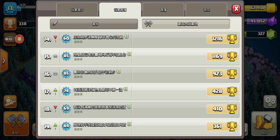
Task: Open the 玩家简介 tab
Action: pos(77,10)
